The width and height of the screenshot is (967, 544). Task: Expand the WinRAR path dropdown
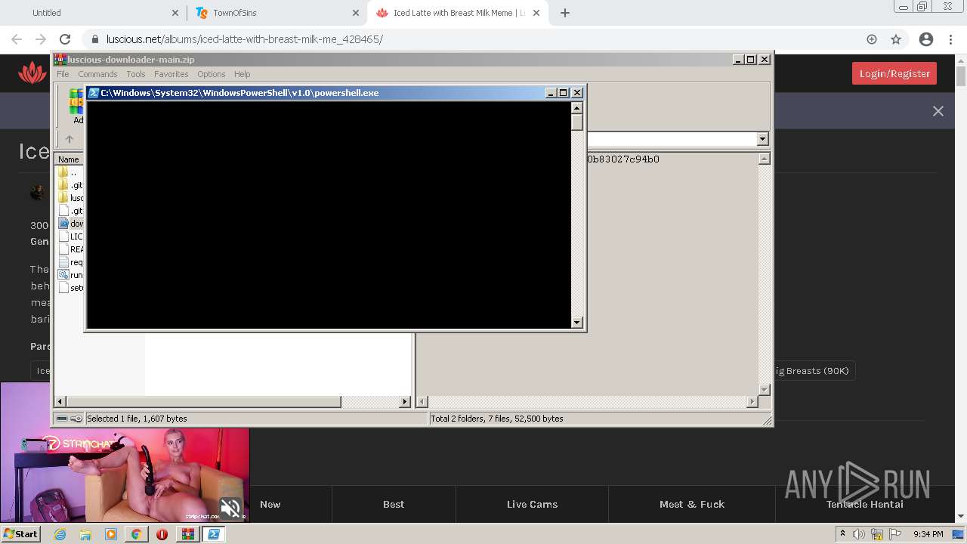[x=762, y=139]
